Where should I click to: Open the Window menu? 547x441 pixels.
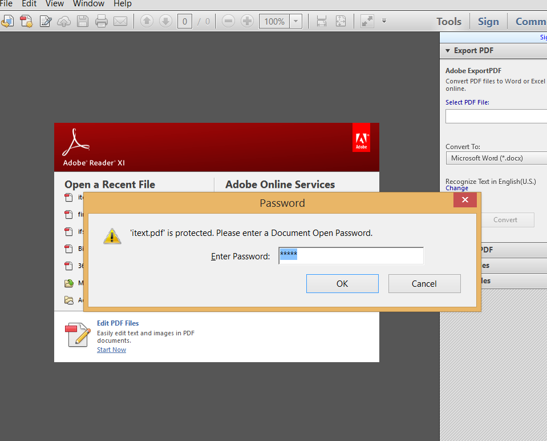tap(89, 3)
